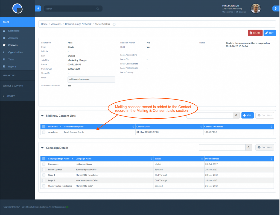The image size is (280, 215).
Task: Click the EDIT button
Action: pyautogui.click(x=270, y=33)
